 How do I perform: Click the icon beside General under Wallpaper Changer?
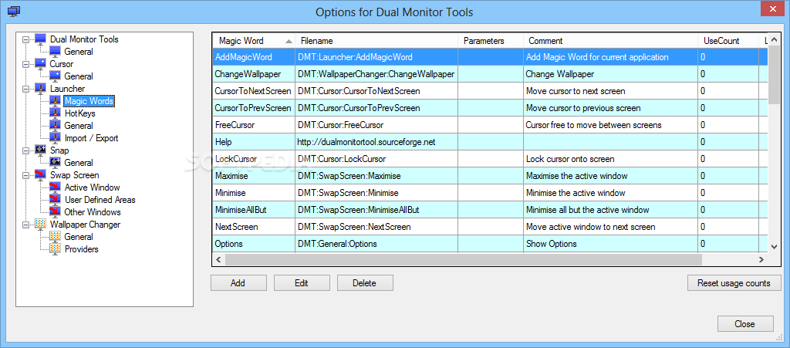(x=55, y=237)
